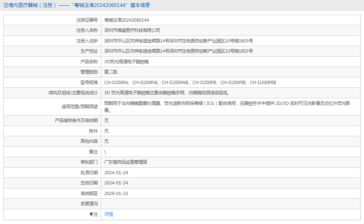The height and width of the screenshot is (224, 364).
Task: Select the backslash value in 备注 row
Action: pyautogui.click(x=105, y=152)
